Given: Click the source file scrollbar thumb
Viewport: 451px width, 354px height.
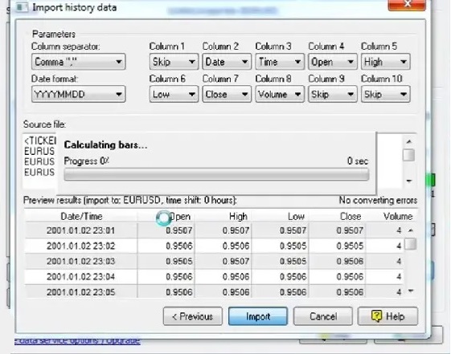Looking at the screenshot, I should click(x=408, y=155).
